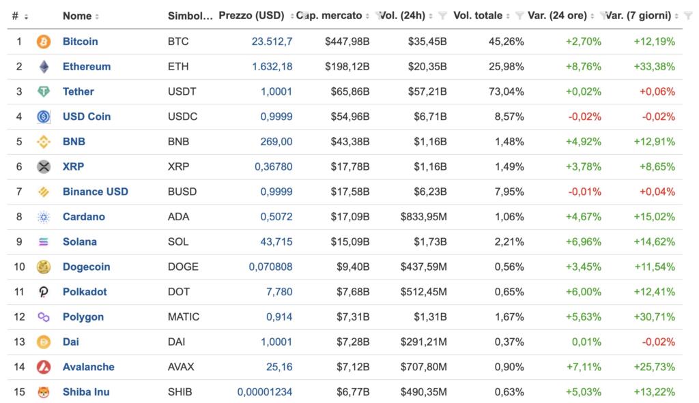Click the Shiba Inu logo icon
Viewport: 699px width, 403px height.
tap(44, 392)
